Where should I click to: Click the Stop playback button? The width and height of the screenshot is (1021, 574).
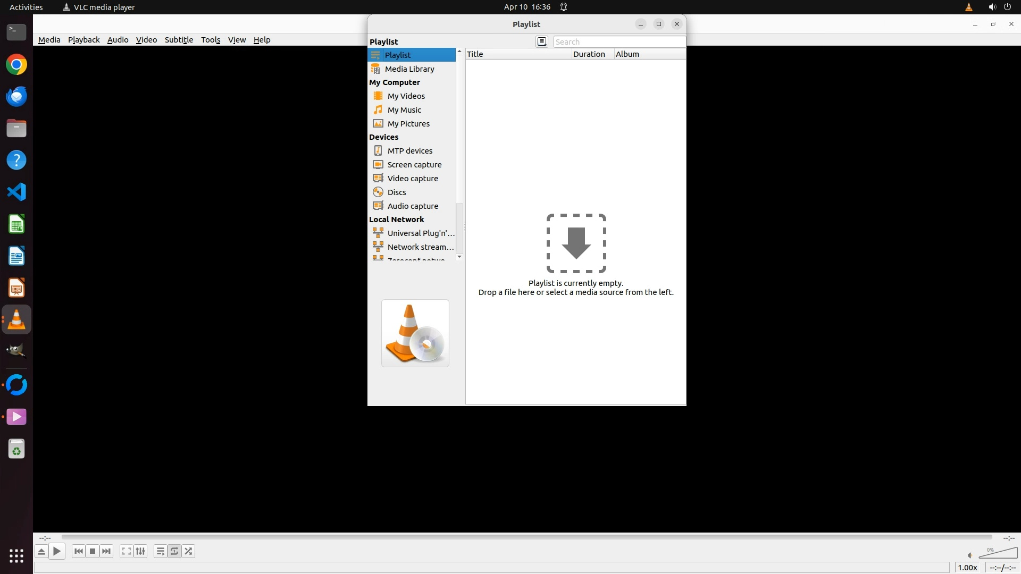click(93, 551)
